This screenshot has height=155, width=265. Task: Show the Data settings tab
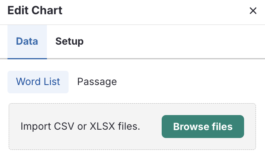[27, 42]
